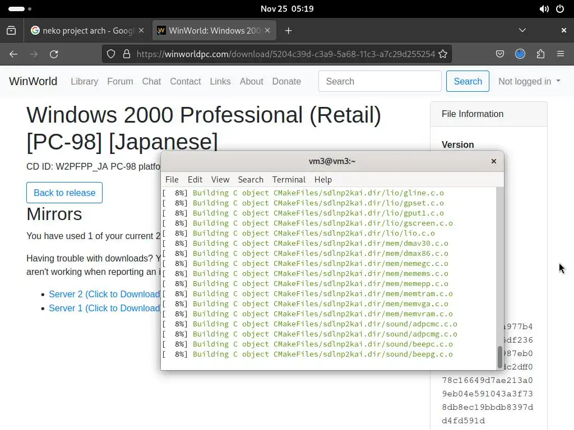The image size is (574, 430).
Task: Expand the list all tabs chevron
Action: tap(522, 30)
